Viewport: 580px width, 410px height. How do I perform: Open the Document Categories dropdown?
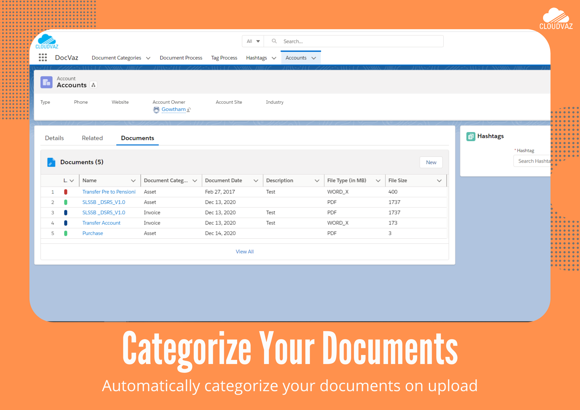pyautogui.click(x=148, y=58)
